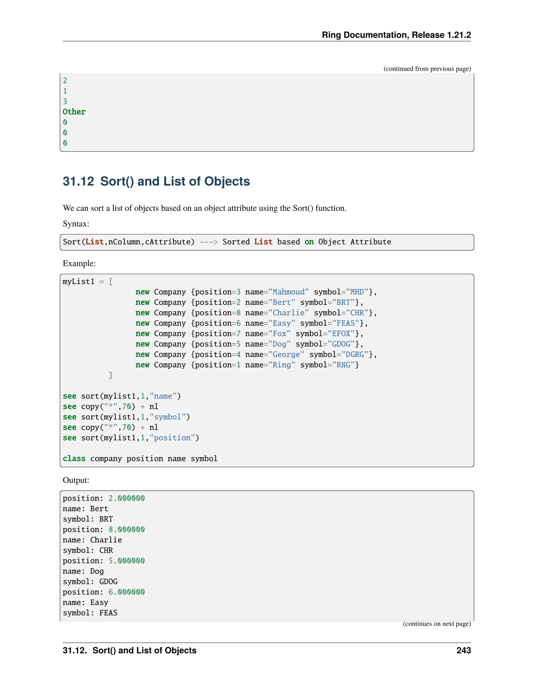The height and width of the screenshot is (690, 534).
Task: Click the section heading "31.12 Sort() and List of Objects"
Action: coord(156,181)
